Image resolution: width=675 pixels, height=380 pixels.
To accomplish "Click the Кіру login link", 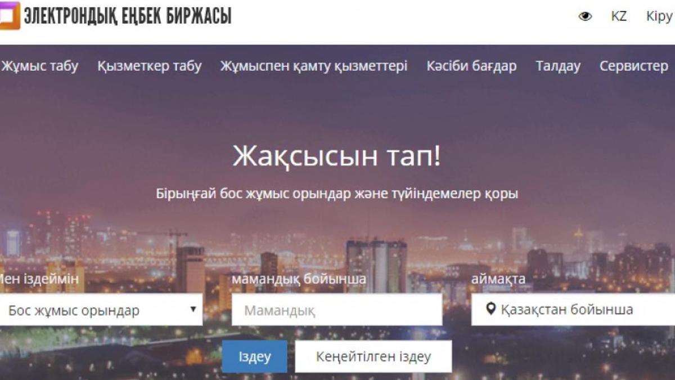I will 660,16.
